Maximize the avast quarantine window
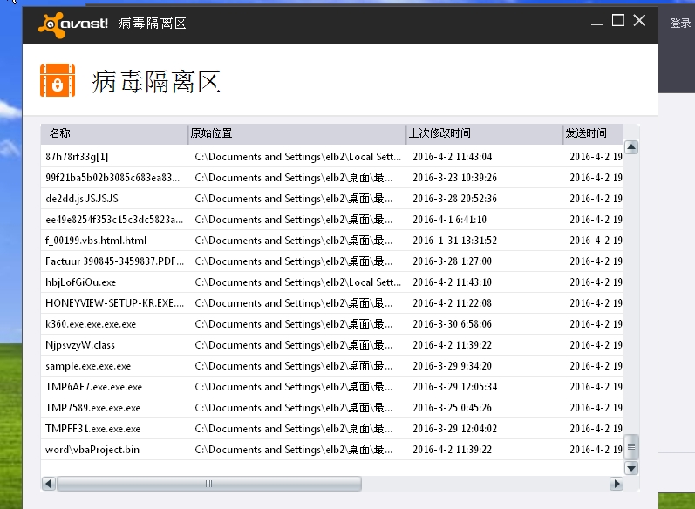The height and width of the screenshot is (509, 695). pos(618,21)
